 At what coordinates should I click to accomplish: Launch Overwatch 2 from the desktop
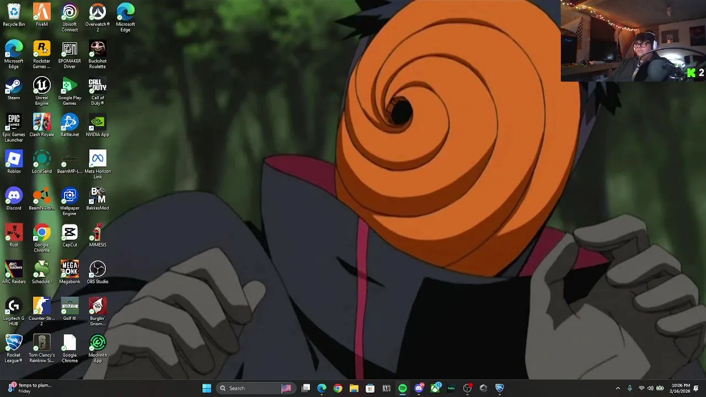(x=98, y=18)
